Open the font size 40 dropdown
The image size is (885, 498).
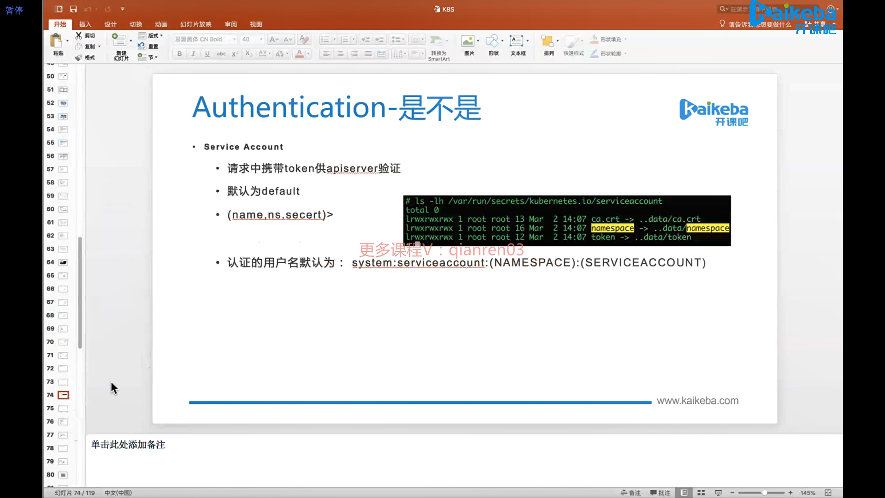click(261, 39)
